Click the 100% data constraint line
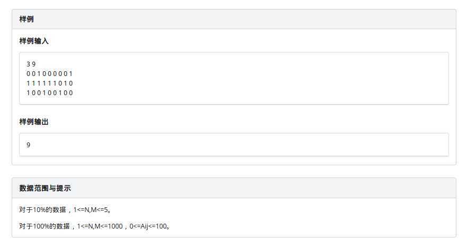 click(x=94, y=226)
